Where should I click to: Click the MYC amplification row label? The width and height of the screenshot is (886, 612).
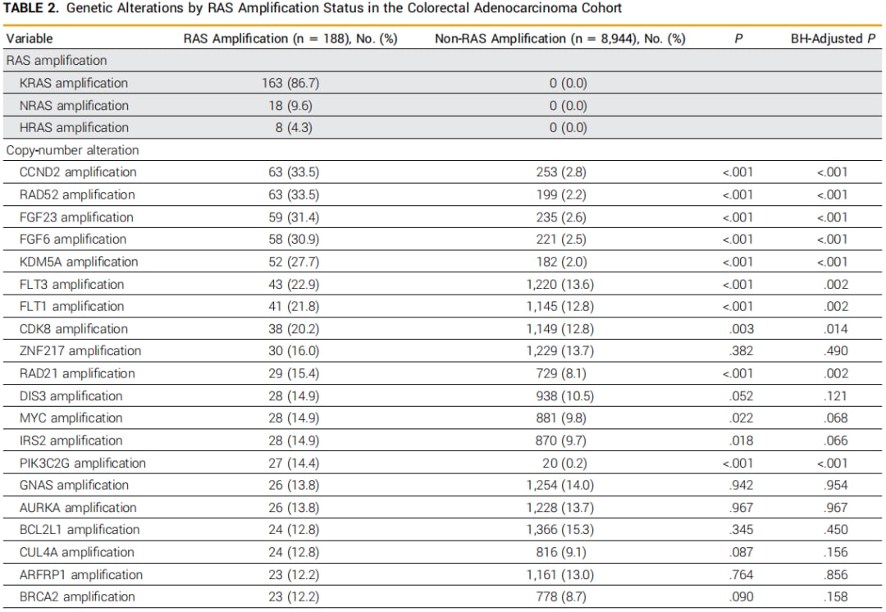(x=71, y=418)
